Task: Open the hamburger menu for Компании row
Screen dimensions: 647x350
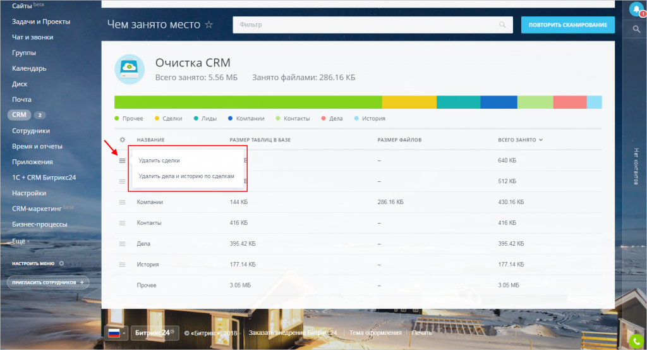Action: pos(123,202)
